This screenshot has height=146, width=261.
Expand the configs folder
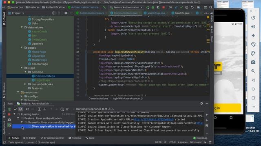22,96
